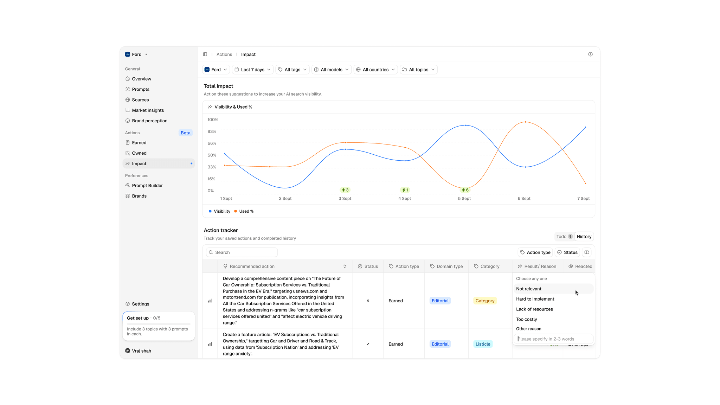This screenshot has height=405, width=720.
Task: Click the Recommended action sort arrows
Action: 345,266
